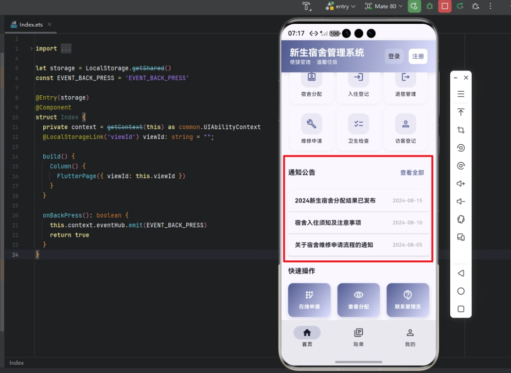Click the onBackPress method name
Image resolution: width=511 pixels, height=373 pixels.
pyautogui.click(x=62, y=216)
